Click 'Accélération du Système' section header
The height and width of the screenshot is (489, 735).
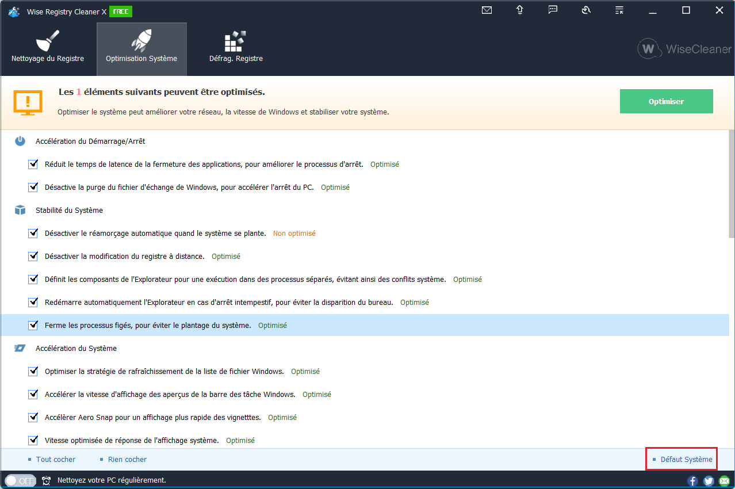(76, 348)
